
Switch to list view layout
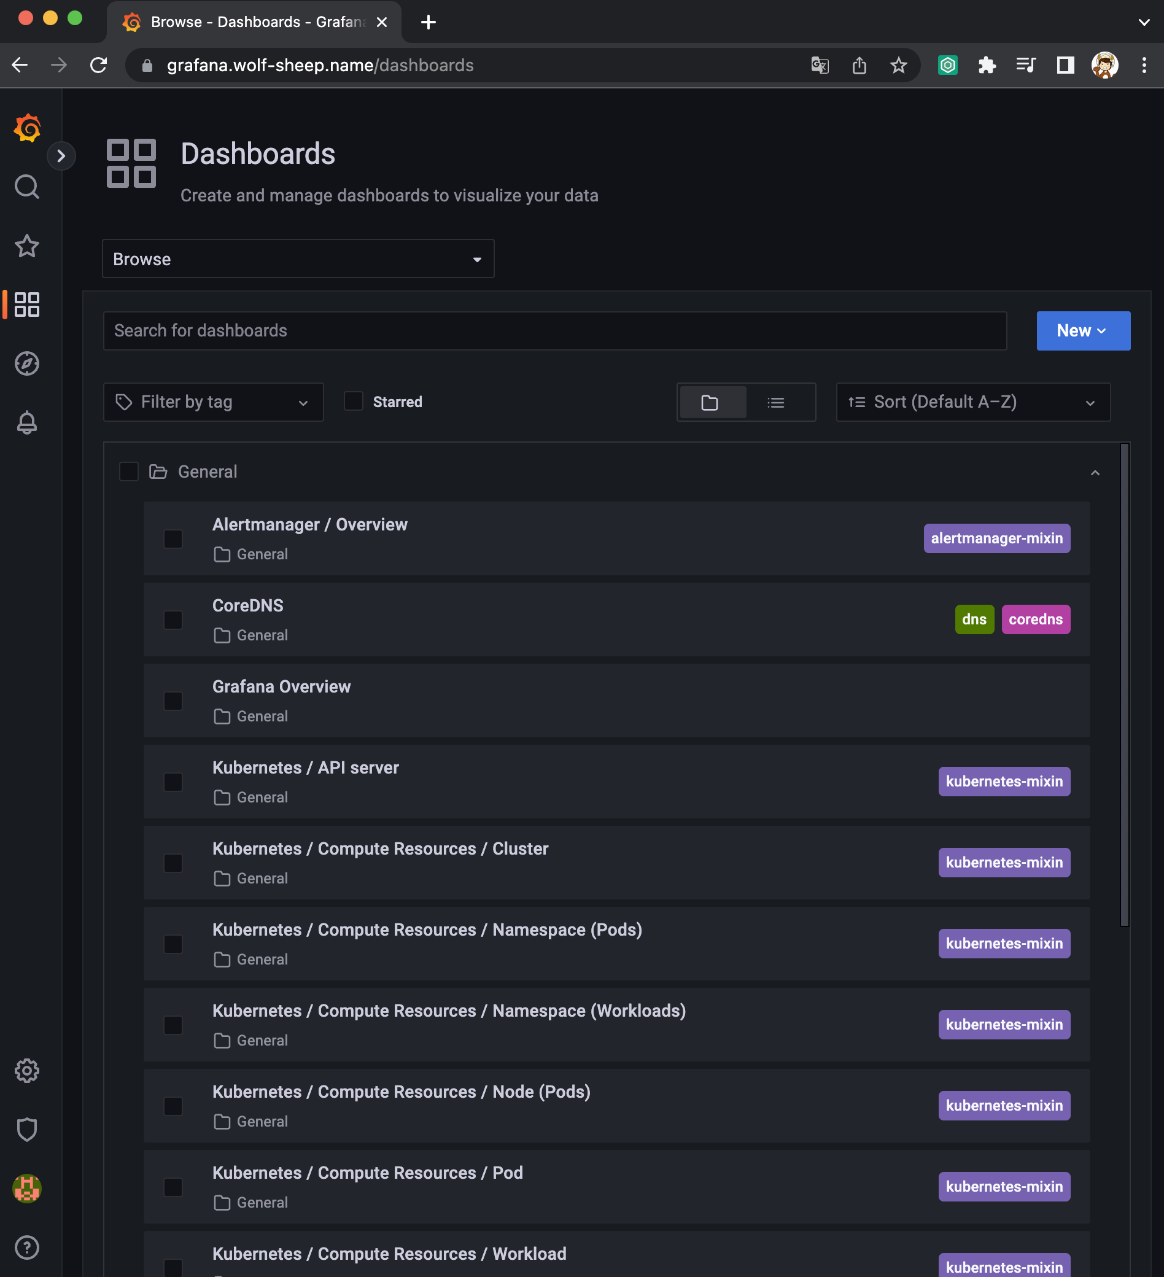coord(776,402)
